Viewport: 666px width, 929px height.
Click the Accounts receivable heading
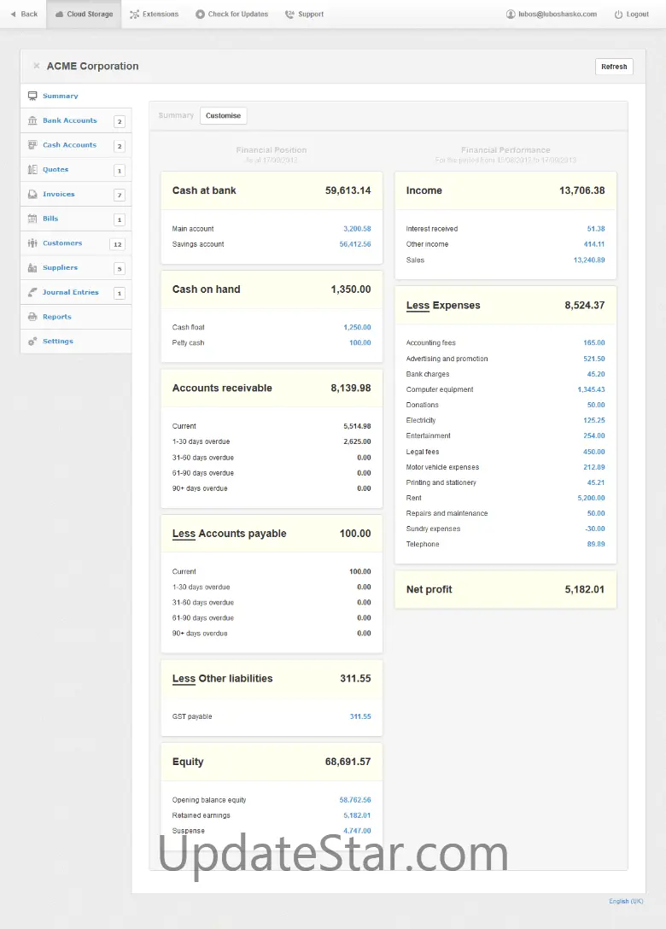pos(222,388)
